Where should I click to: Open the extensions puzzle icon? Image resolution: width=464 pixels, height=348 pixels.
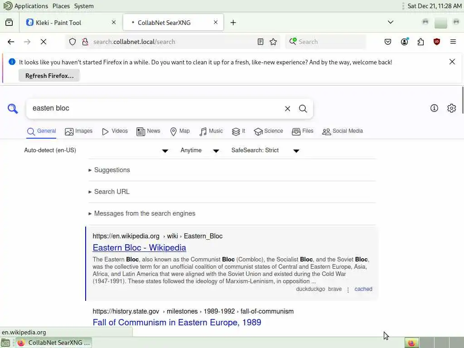420,42
